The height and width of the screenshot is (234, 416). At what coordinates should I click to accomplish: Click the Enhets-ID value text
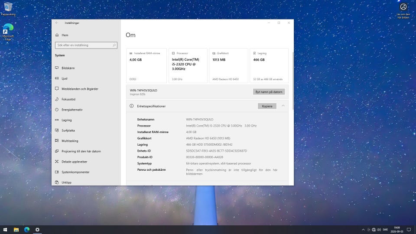pos(217,151)
